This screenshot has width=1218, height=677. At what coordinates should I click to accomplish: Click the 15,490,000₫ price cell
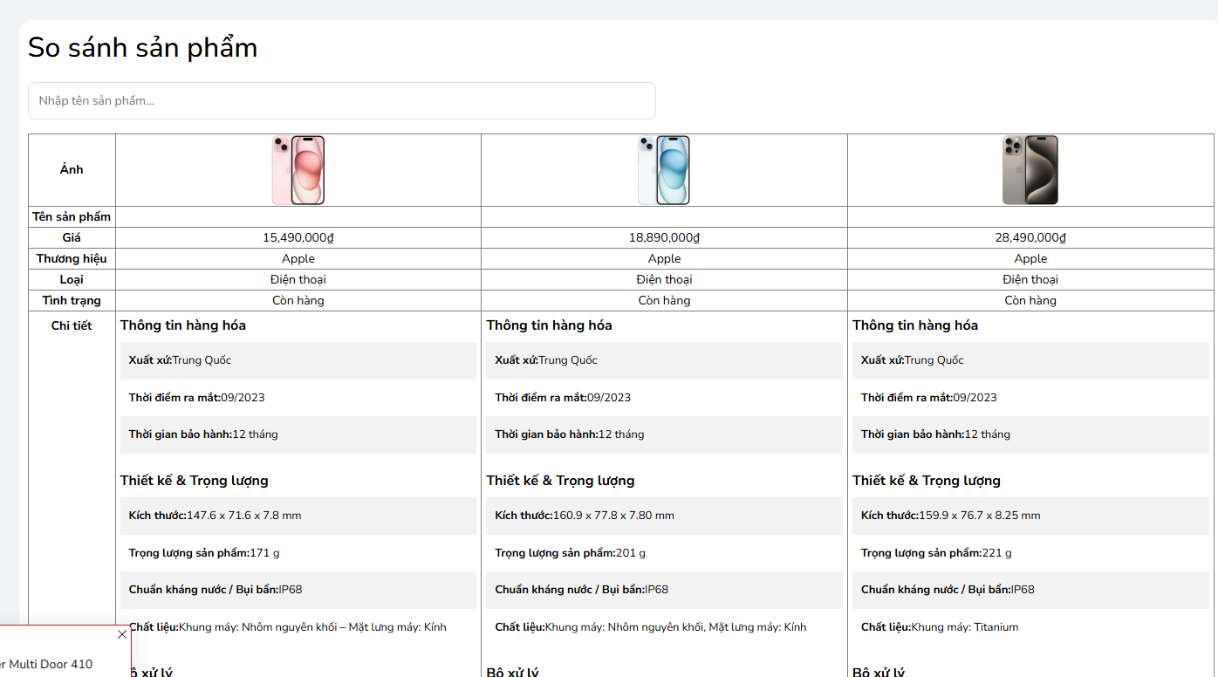pos(298,238)
